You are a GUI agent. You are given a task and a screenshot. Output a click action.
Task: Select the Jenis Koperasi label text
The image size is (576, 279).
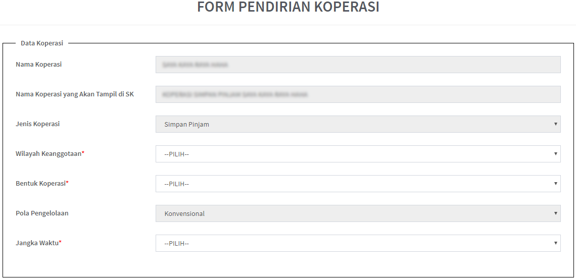click(38, 124)
